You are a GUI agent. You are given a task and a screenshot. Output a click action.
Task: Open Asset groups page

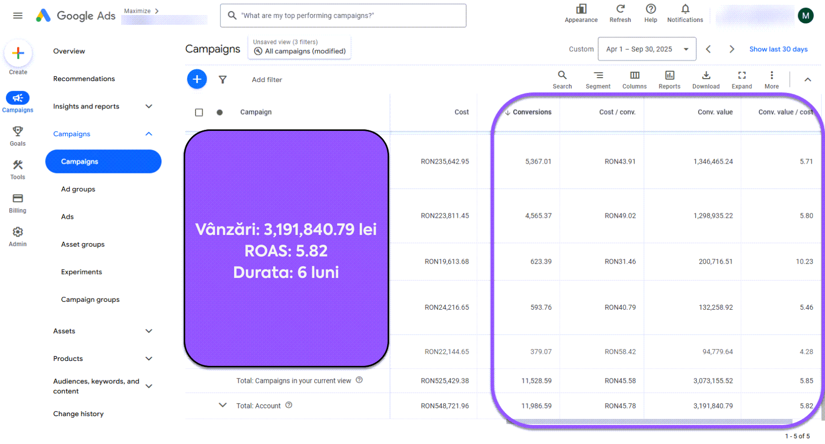pyautogui.click(x=83, y=244)
